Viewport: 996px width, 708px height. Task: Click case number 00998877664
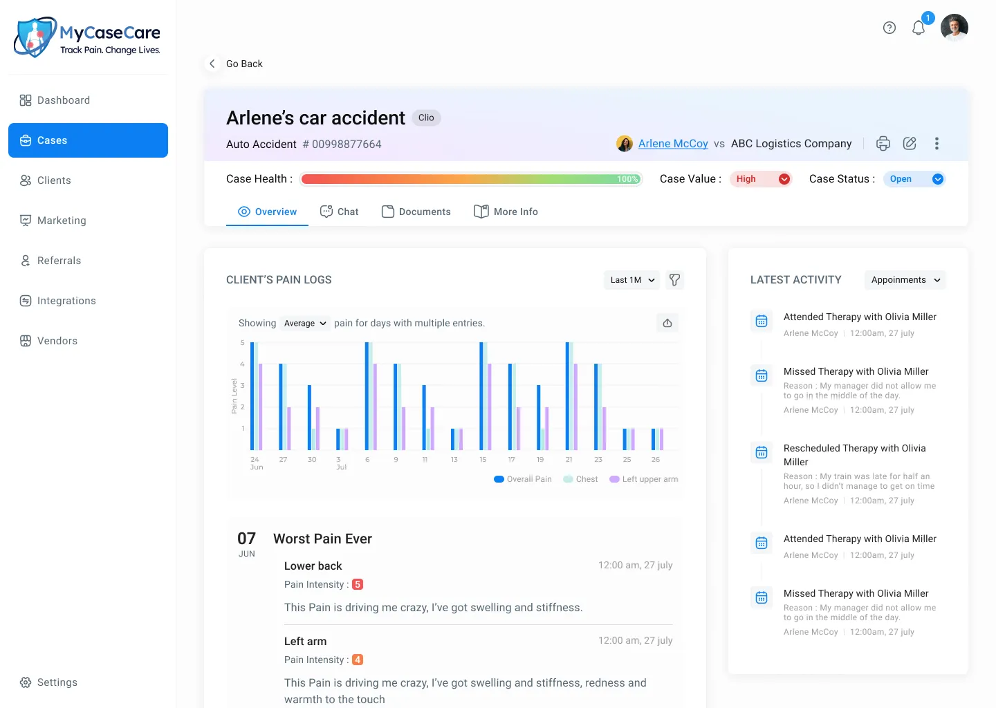pos(342,144)
